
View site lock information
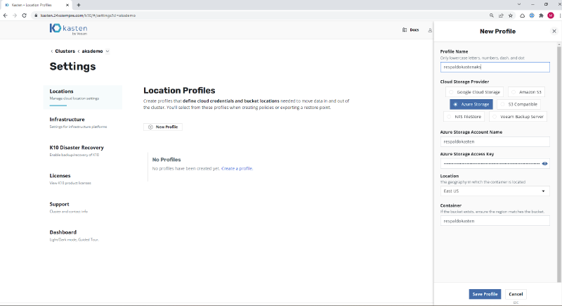point(36,15)
